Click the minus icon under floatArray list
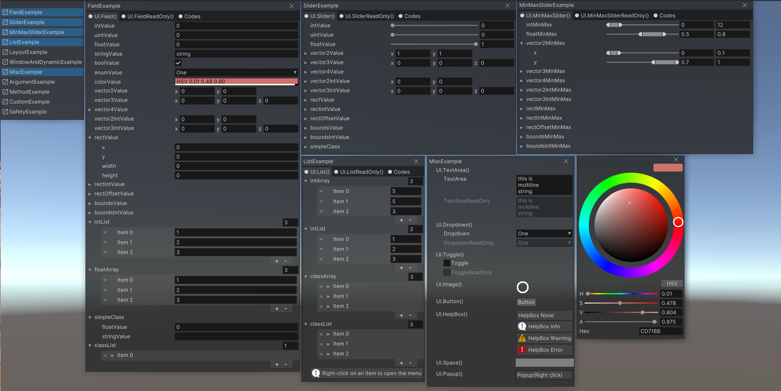This screenshot has width=781, height=391. [x=285, y=309]
